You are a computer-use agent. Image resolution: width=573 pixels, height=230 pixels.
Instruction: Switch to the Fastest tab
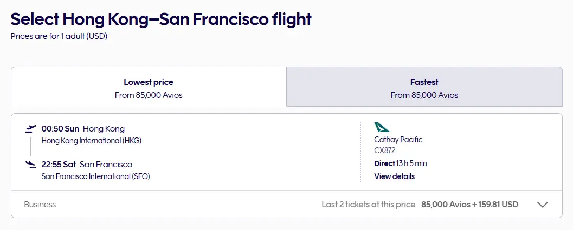(424, 87)
